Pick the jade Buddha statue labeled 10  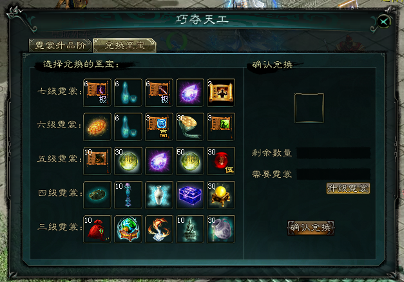pyautogui.click(x=190, y=229)
